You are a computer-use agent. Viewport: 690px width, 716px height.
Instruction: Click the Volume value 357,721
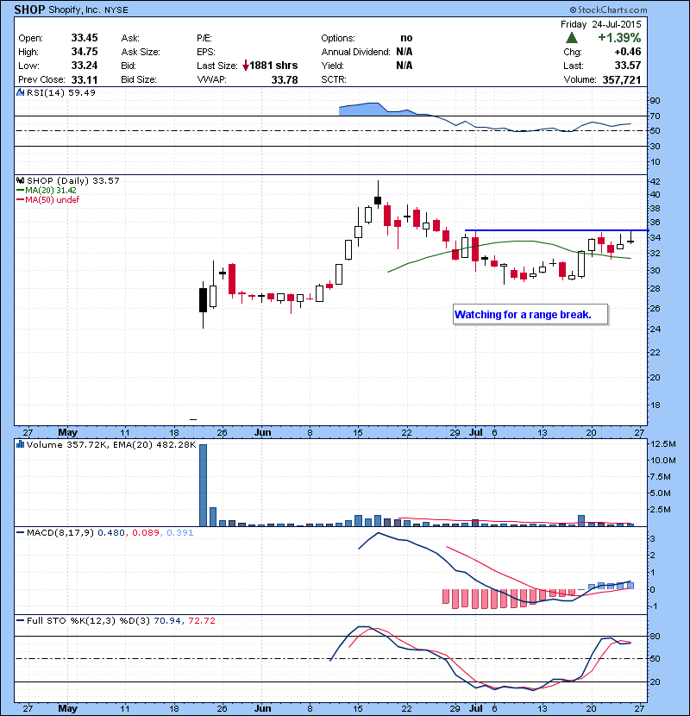click(622, 80)
